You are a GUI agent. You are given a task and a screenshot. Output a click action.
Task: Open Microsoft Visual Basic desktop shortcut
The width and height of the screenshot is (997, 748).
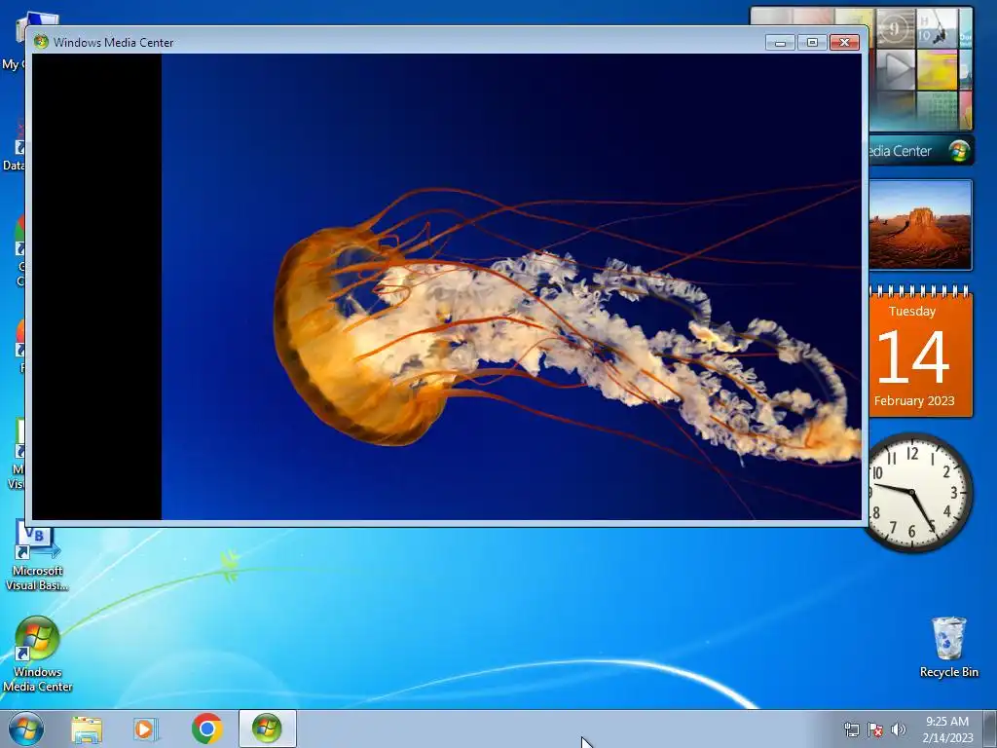tap(38, 558)
